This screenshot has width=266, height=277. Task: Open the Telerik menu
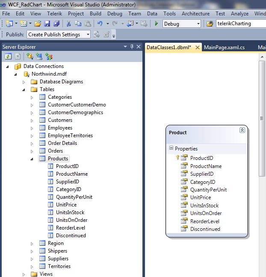pos(54,14)
